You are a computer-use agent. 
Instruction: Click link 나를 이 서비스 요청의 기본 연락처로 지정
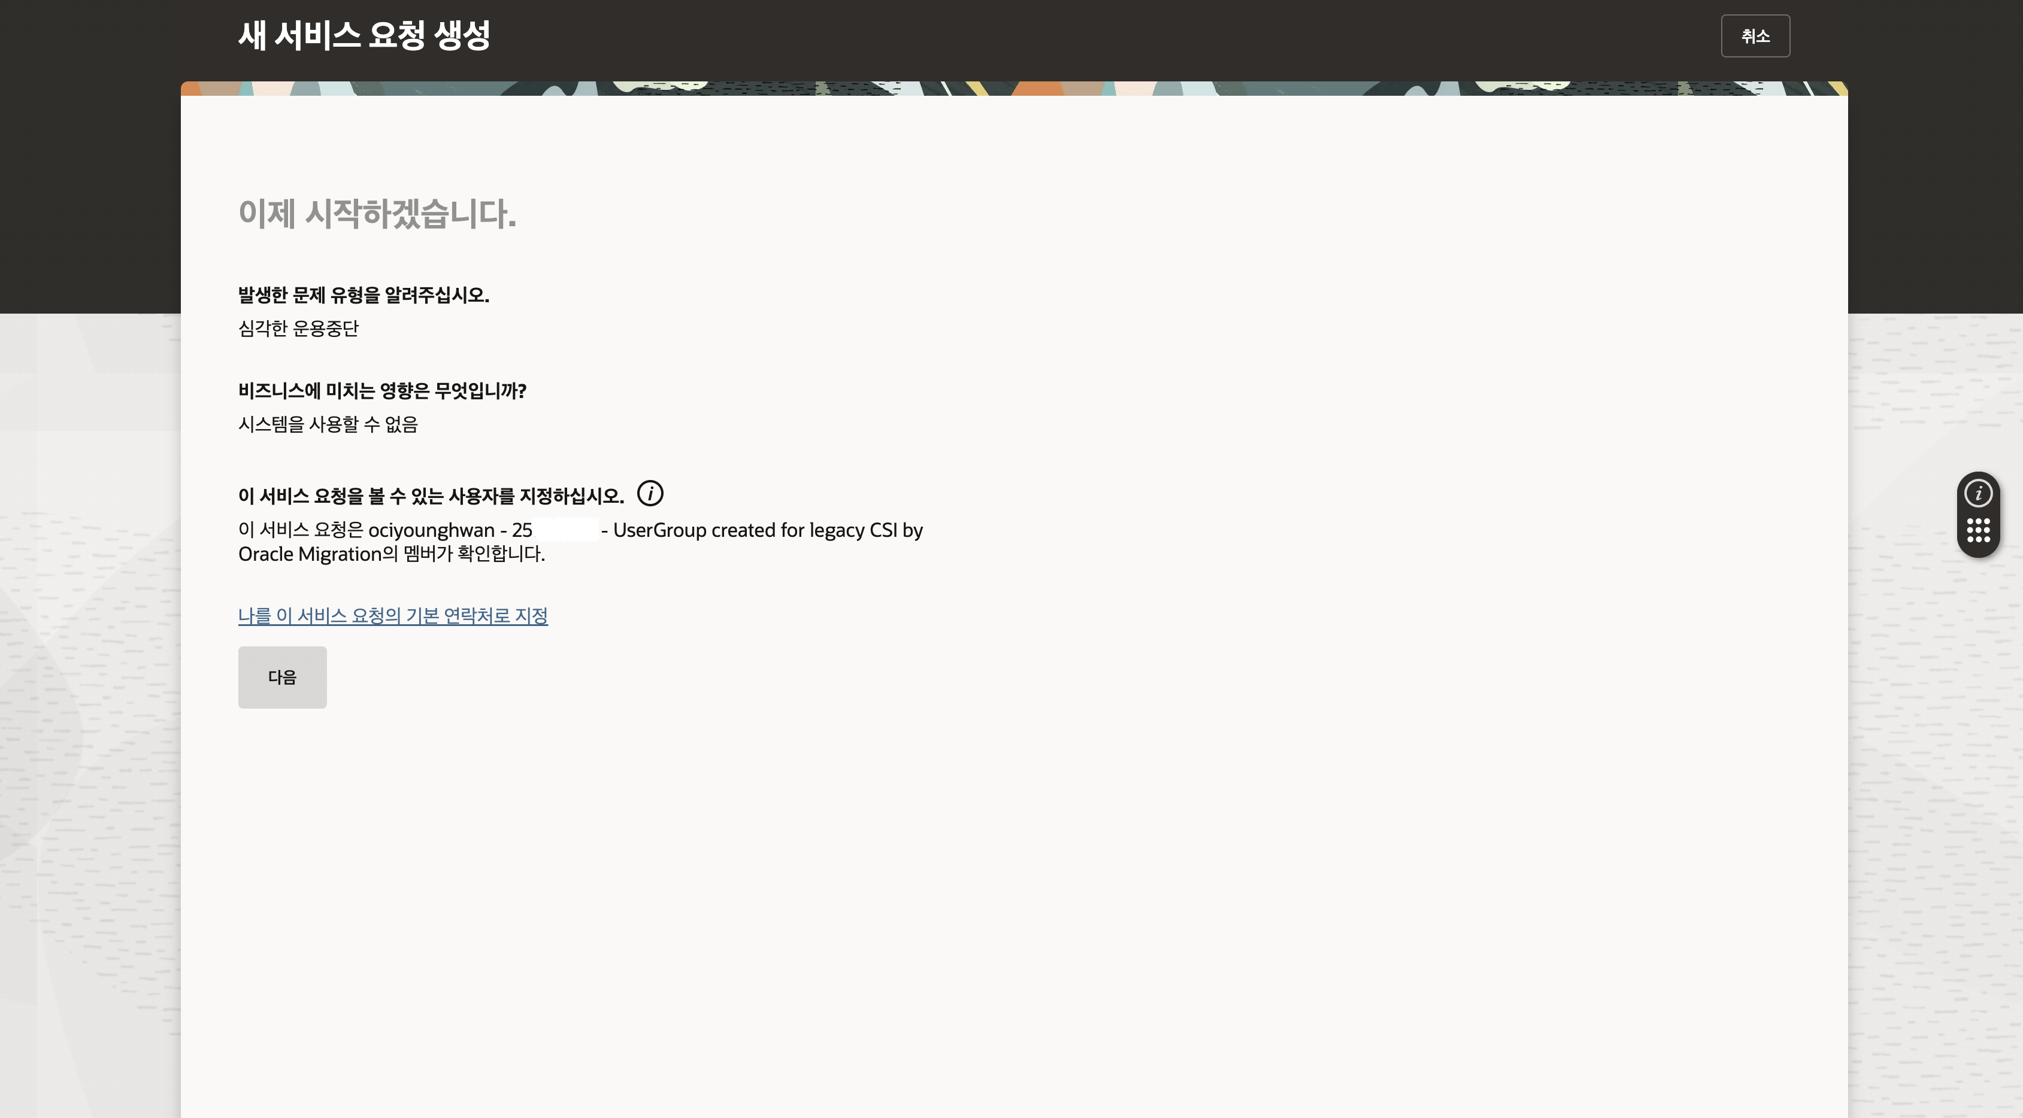393,616
